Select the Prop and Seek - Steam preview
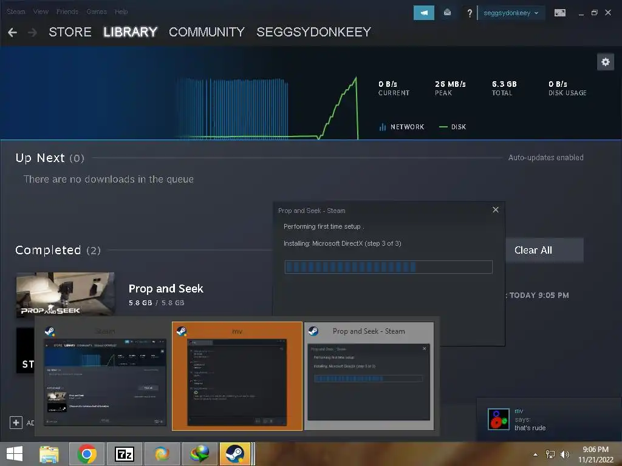This screenshot has width=622, height=466. pos(369,376)
